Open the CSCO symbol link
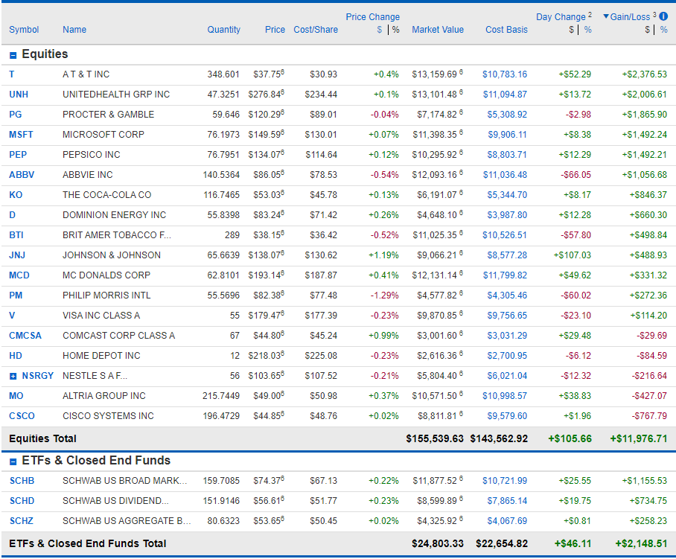Image resolution: width=676 pixels, height=559 pixels. pyautogui.click(x=22, y=416)
